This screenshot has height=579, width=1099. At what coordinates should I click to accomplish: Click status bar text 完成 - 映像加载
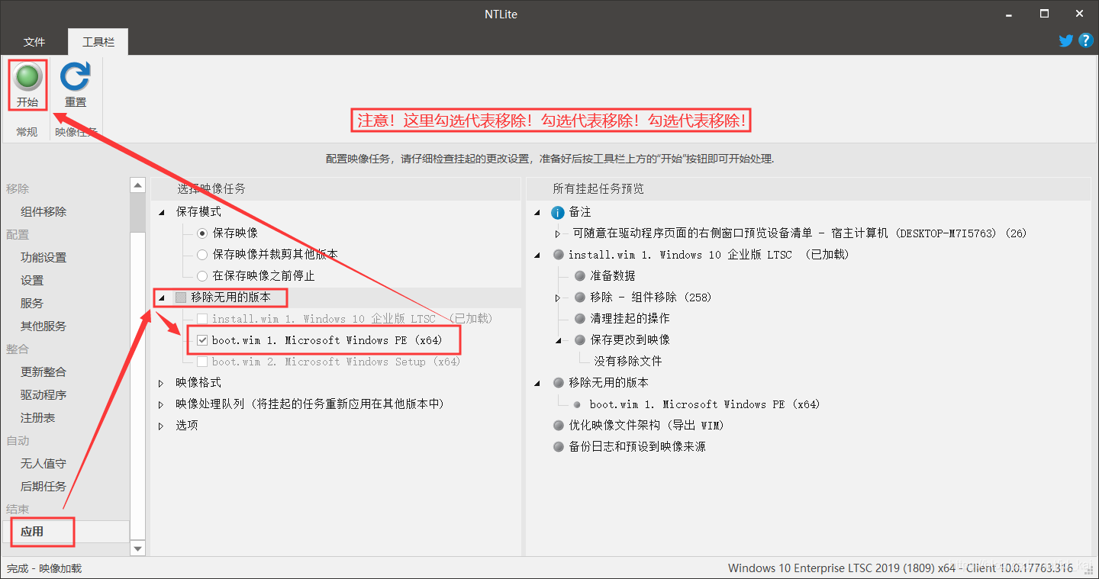coord(44,568)
